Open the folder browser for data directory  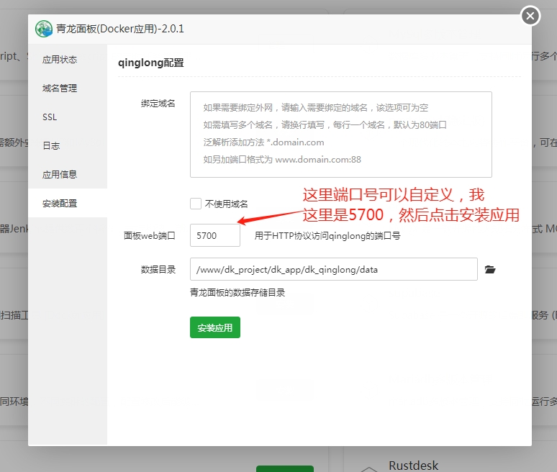click(x=490, y=269)
